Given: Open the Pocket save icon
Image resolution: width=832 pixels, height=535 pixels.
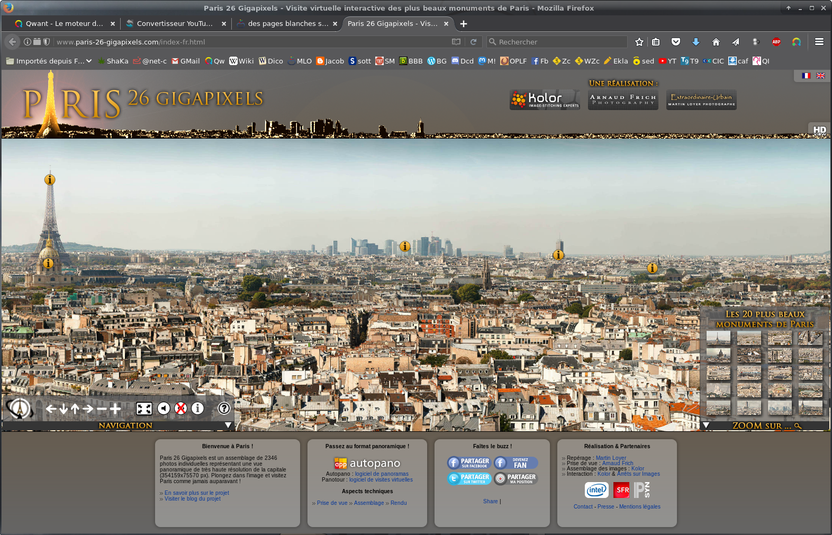Looking at the screenshot, I should 676,42.
